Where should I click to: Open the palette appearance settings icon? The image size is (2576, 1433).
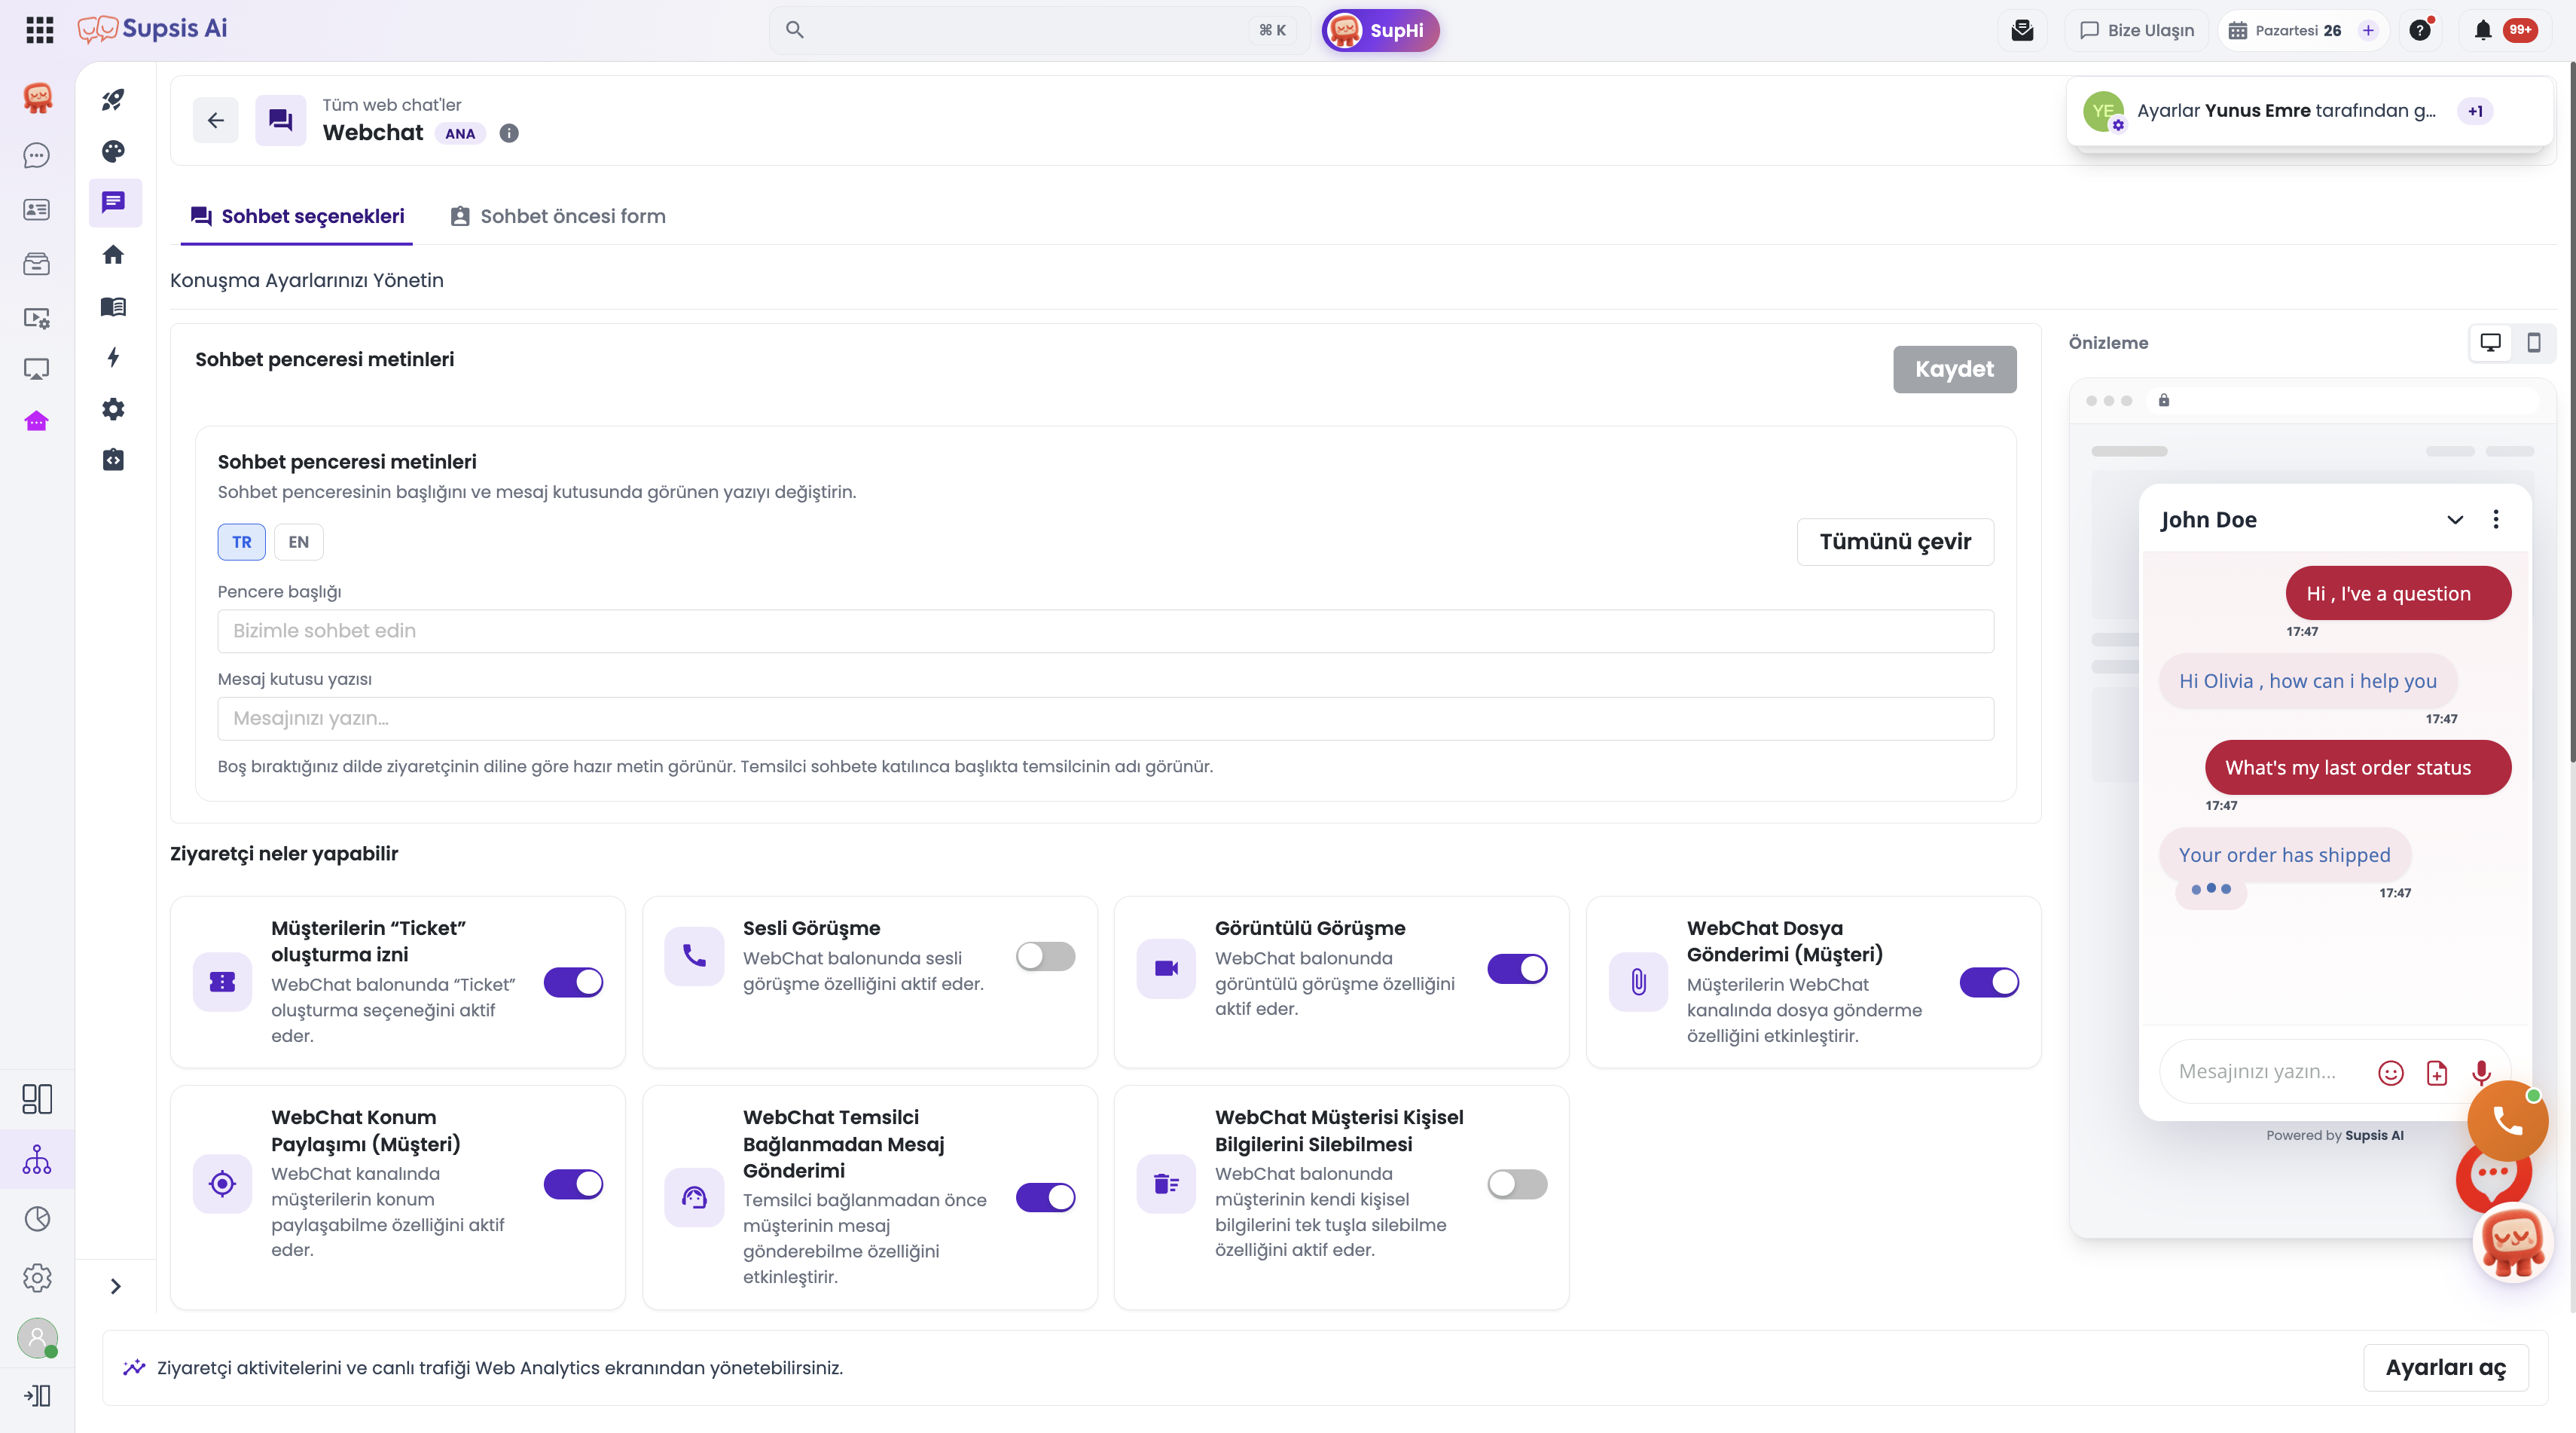coord(113,151)
